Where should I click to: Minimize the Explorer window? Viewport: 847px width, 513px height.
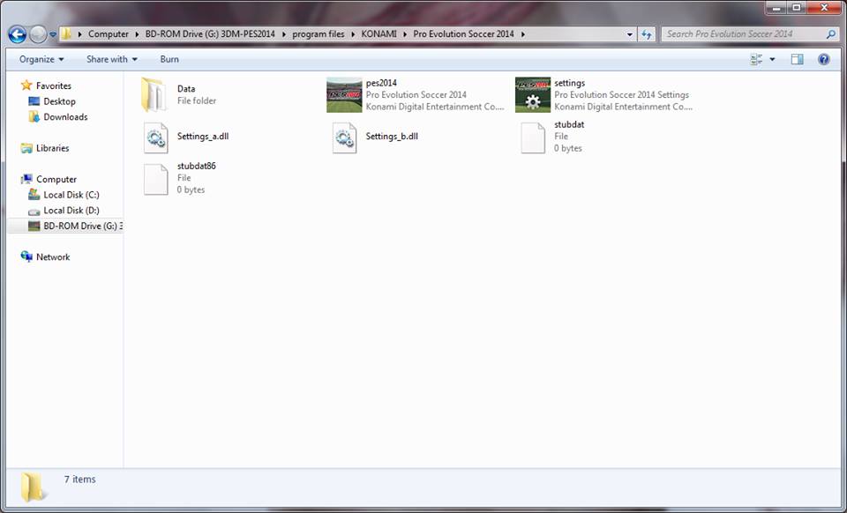[776, 8]
